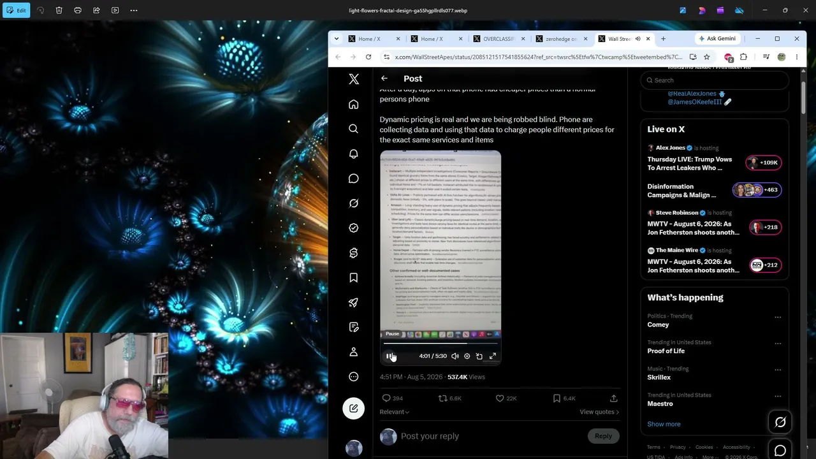816x459 pixels.
Task: Open the X home logo in sidebar
Action: [354, 79]
